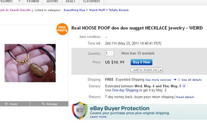
Task: Open the Add to Watch list dropdown arrow
Action: [161, 70]
